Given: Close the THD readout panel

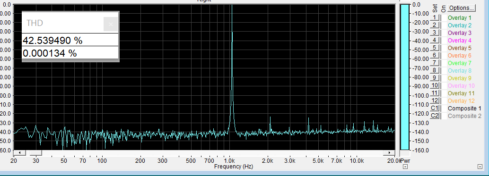Looking at the screenshot, I should click(111, 24).
